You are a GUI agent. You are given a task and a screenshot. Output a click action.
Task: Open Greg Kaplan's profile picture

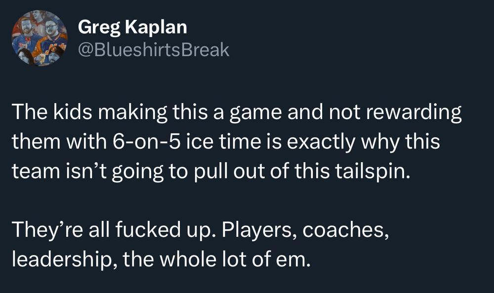pos(40,39)
